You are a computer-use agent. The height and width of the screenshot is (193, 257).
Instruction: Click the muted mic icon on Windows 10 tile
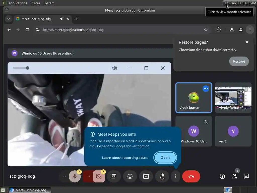point(206,122)
